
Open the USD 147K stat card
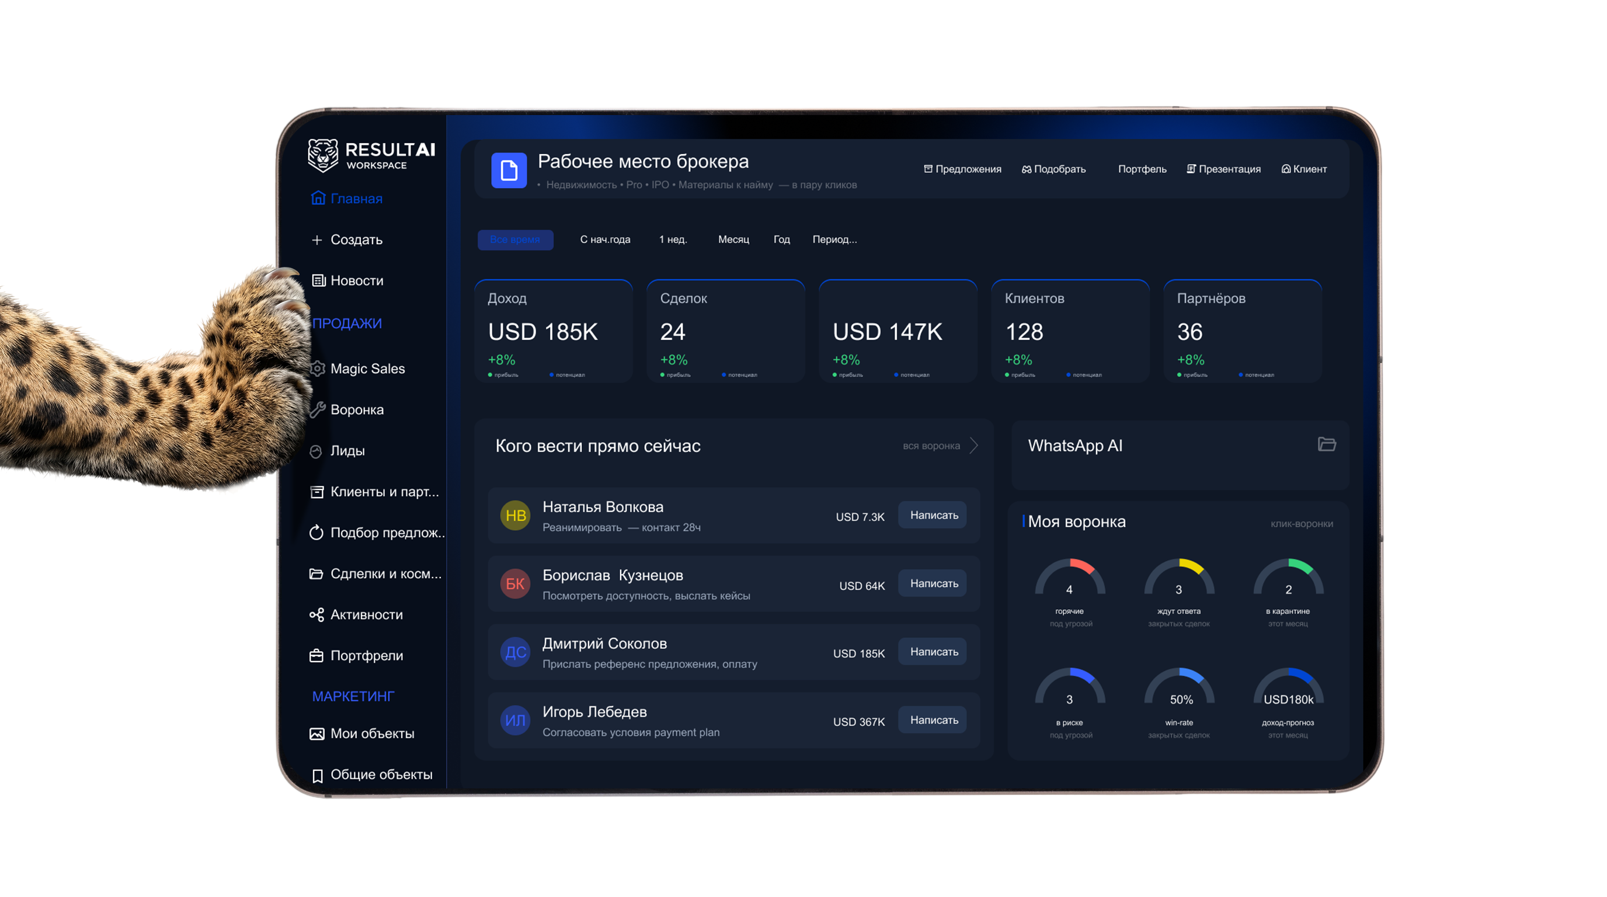coord(898,331)
